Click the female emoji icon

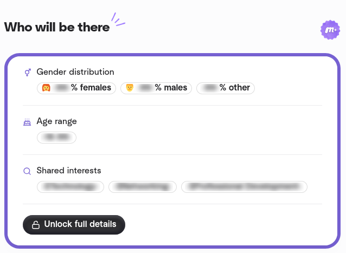[46, 88]
